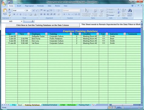Open the Employee column filter dropdown
The image size is (144, 110).
(46, 34)
